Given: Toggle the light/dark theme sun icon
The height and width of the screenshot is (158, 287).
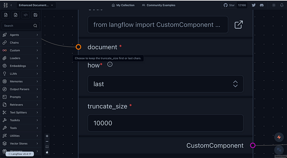Looking at the screenshot, I should (x=274, y=5).
